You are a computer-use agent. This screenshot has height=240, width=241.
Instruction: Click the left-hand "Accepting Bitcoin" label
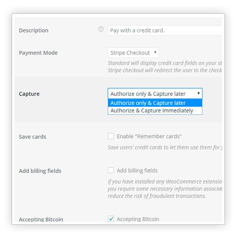41,220
